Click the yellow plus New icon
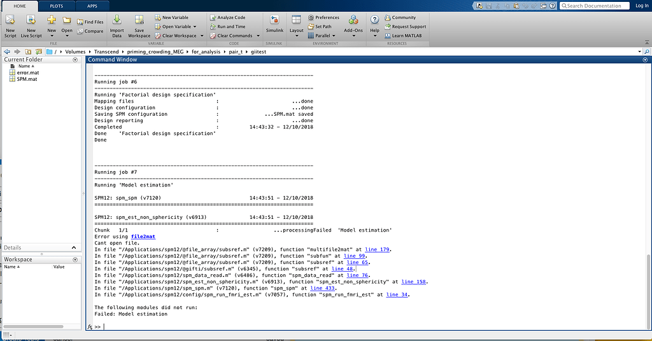652x341 pixels. [52, 20]
